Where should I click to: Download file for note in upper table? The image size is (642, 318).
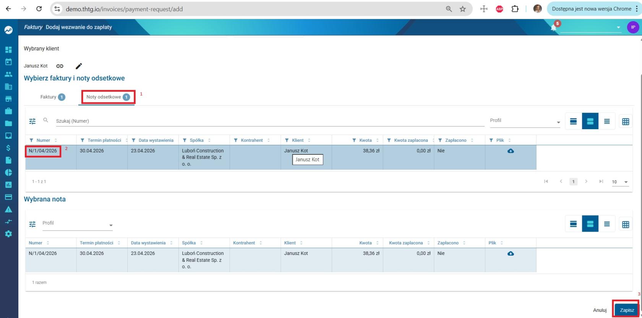pyautogui.click(x=511, y=151)
